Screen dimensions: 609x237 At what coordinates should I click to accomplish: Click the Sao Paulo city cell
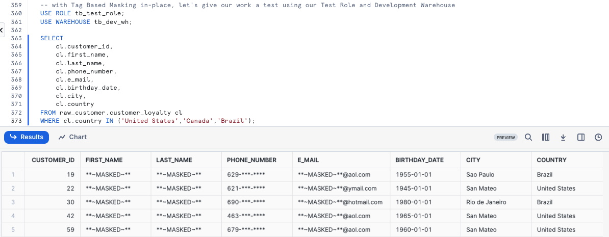pyautogui.click(x=481, y=174)
